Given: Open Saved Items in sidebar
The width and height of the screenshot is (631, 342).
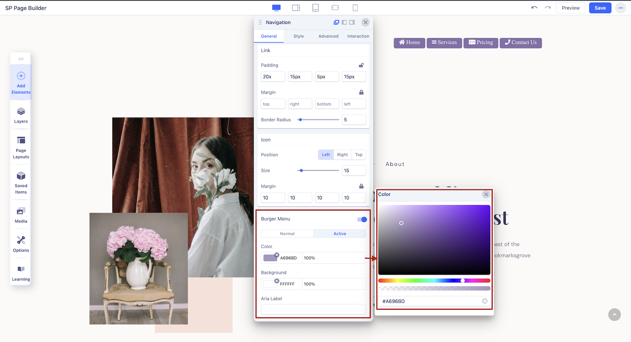Looking at the screenshot, I should point(21,182).
